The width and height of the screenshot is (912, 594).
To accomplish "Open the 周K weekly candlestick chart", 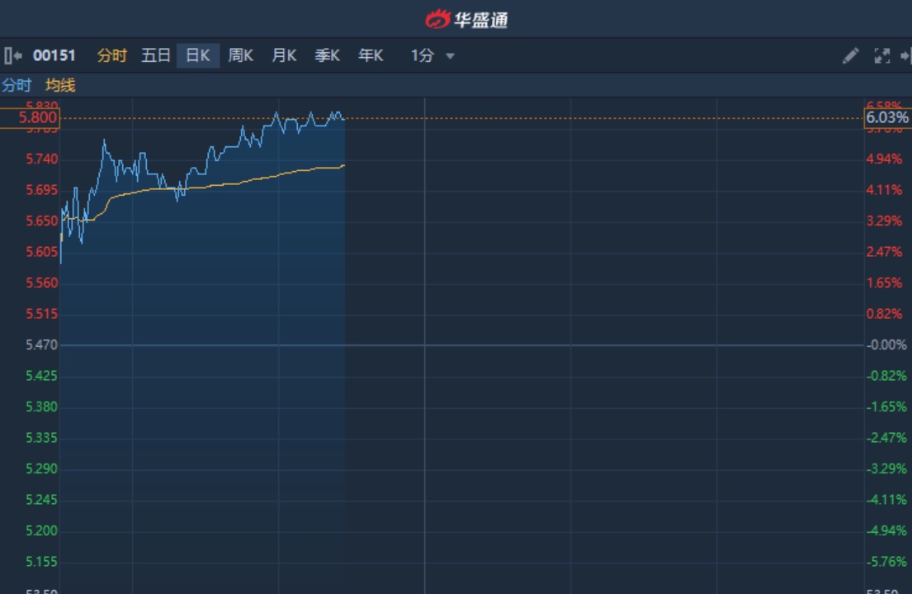I will [x=240, y=56].
